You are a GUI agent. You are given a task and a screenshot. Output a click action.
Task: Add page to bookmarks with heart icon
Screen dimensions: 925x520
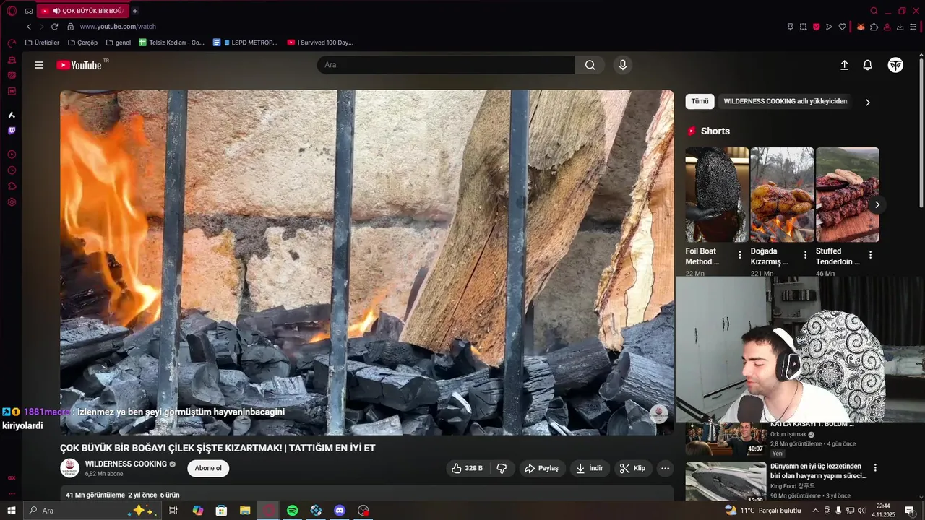coord(842,27)
